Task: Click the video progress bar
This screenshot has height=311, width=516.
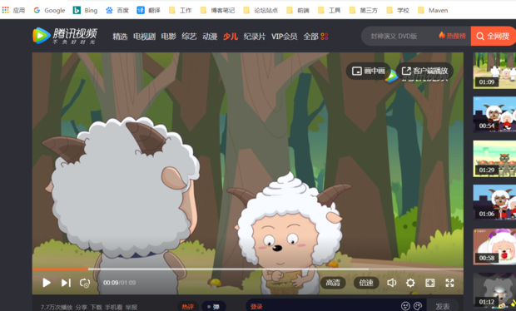Action: pos(247,269)
